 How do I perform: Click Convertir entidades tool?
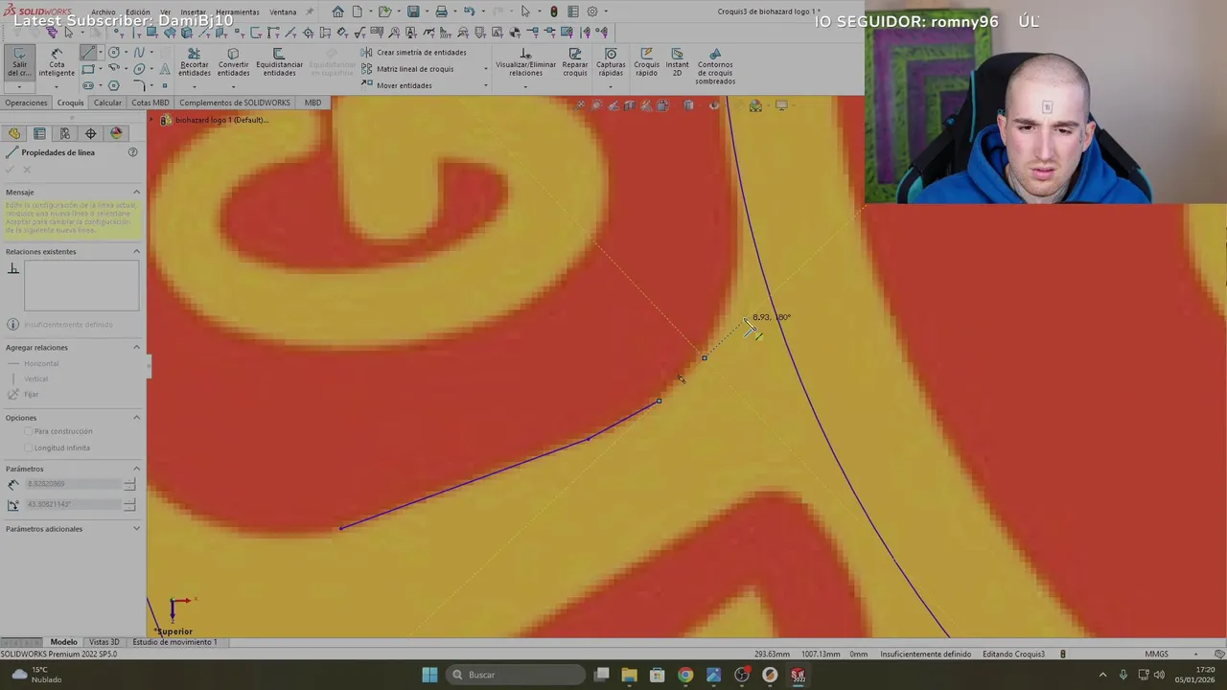(233, 63)
